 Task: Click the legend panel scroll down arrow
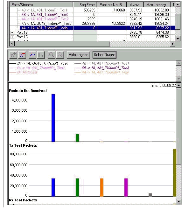point(179,79)
